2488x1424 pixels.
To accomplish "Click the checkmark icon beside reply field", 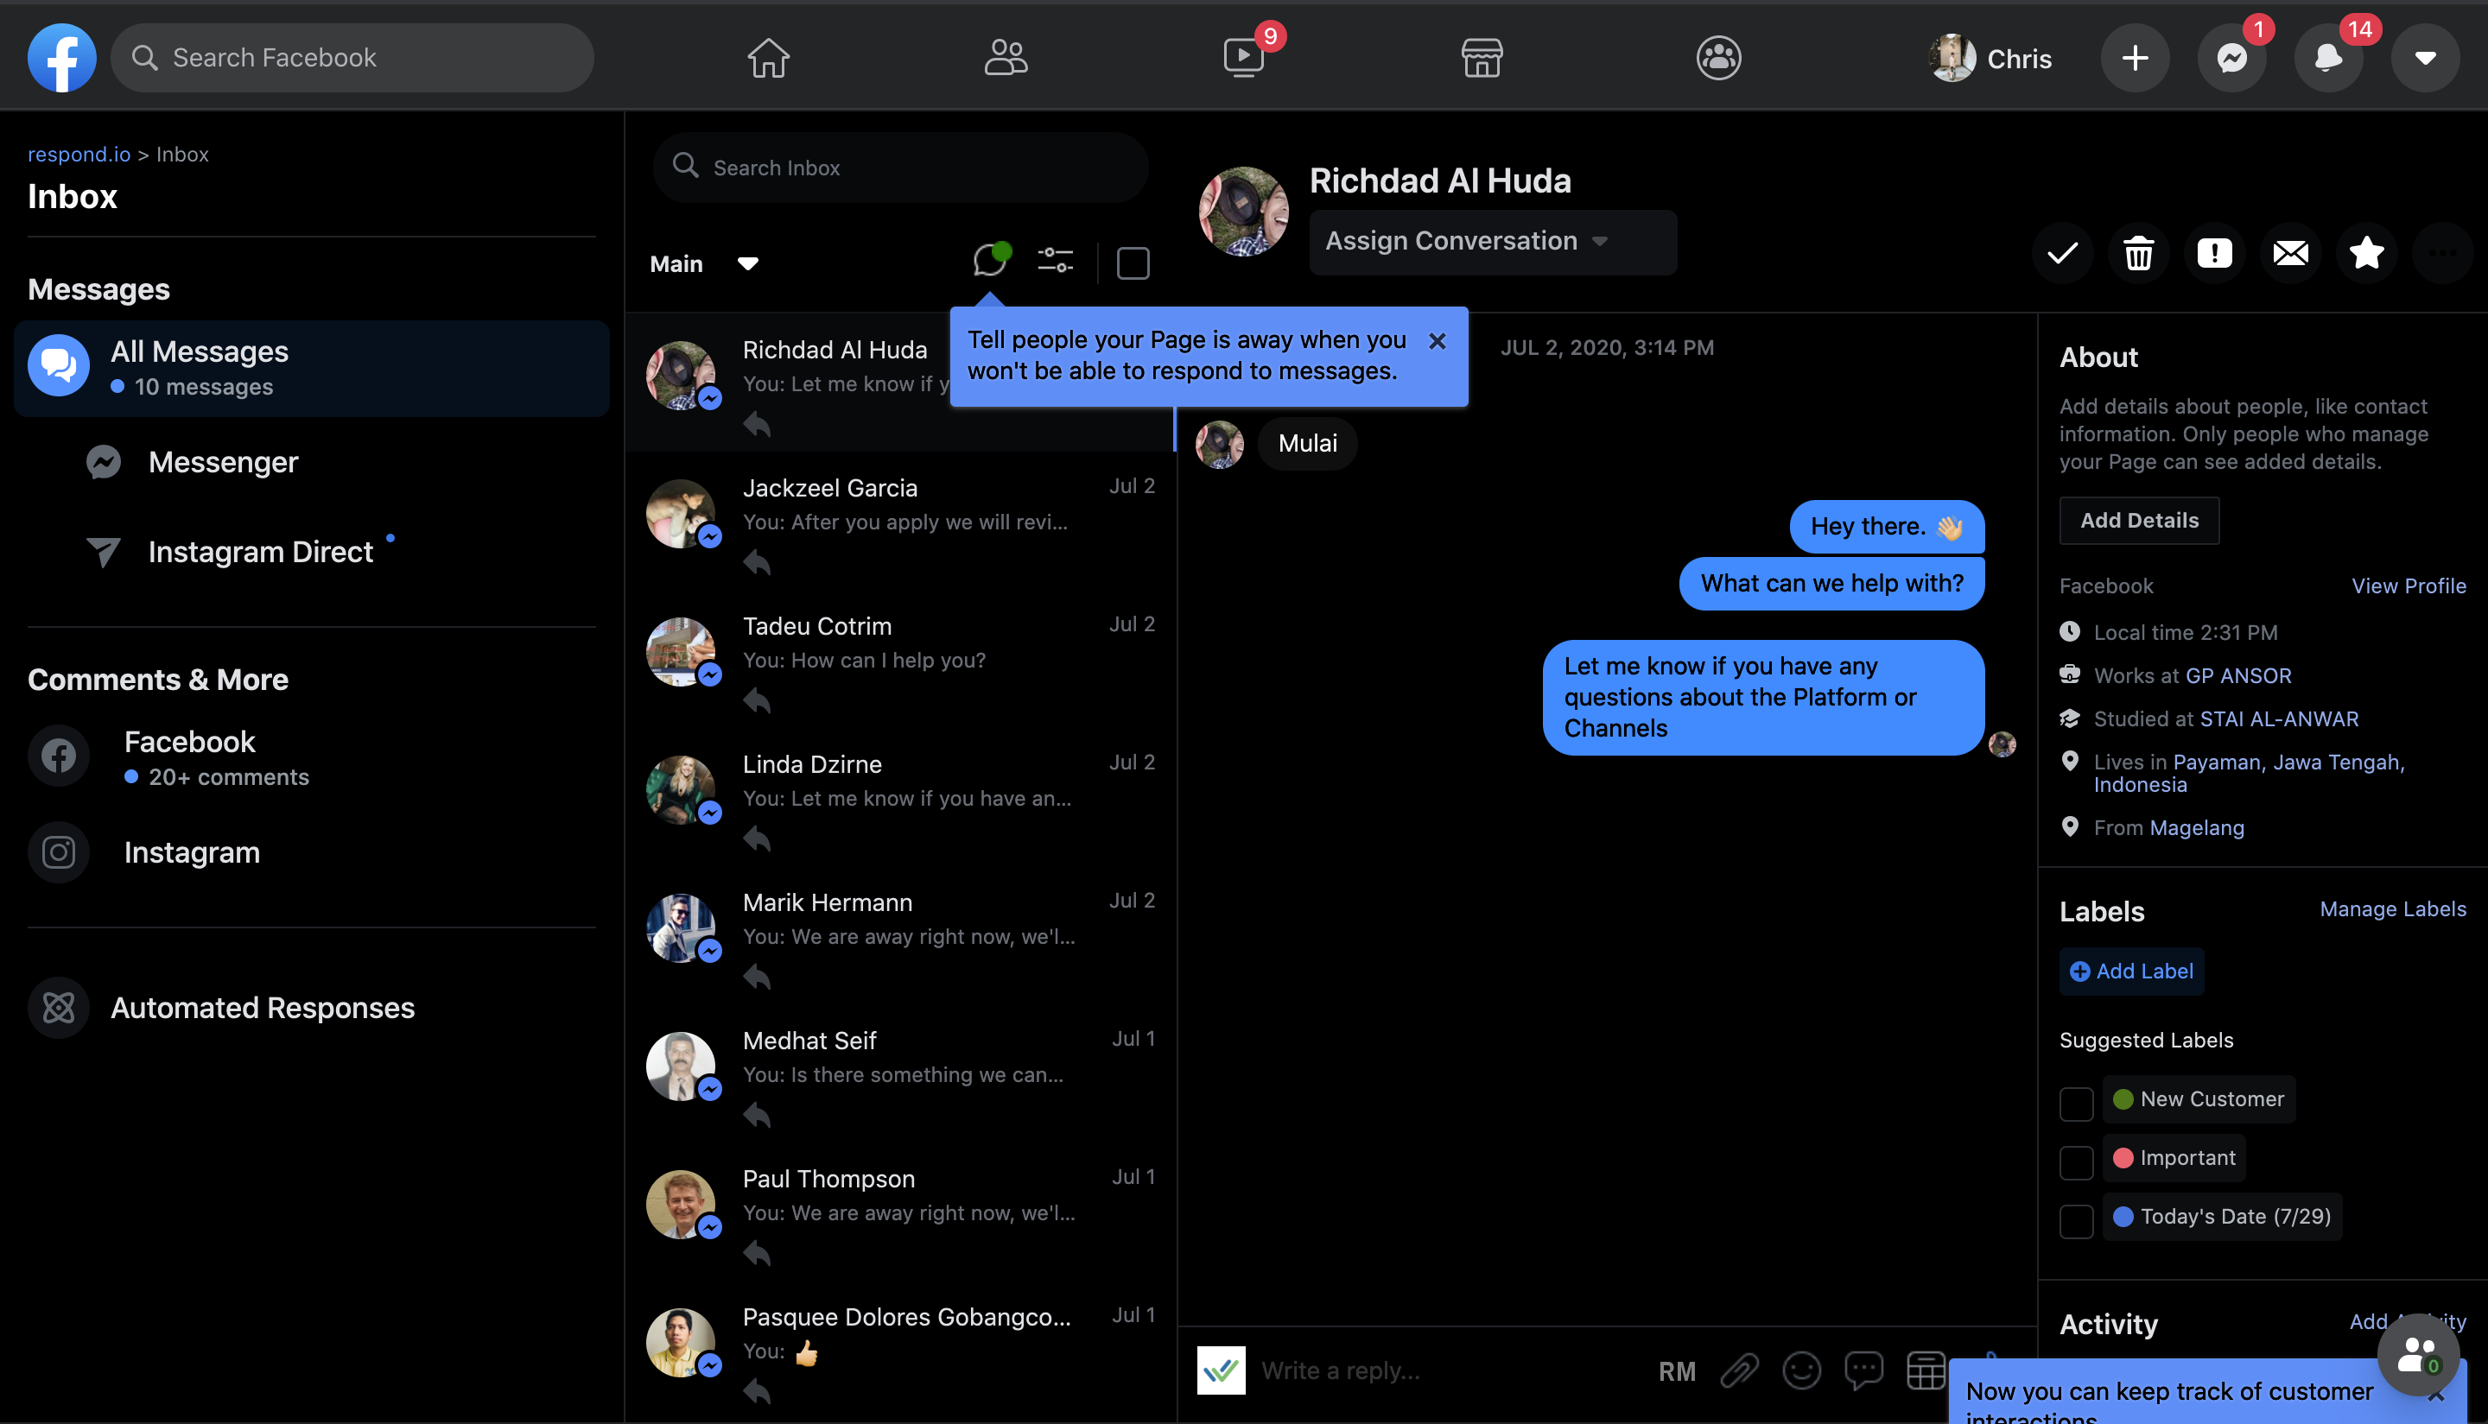I will tap(1221, 1370).
